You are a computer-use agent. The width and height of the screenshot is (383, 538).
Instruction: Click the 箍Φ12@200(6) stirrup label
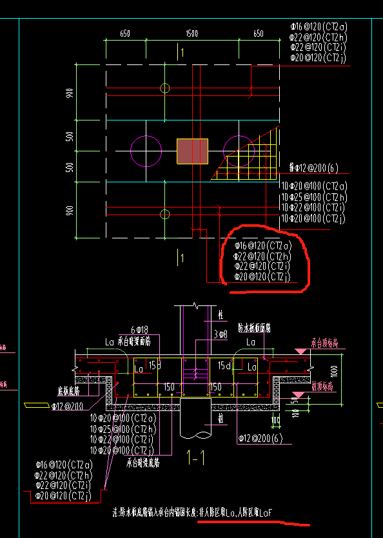[314, 168]
